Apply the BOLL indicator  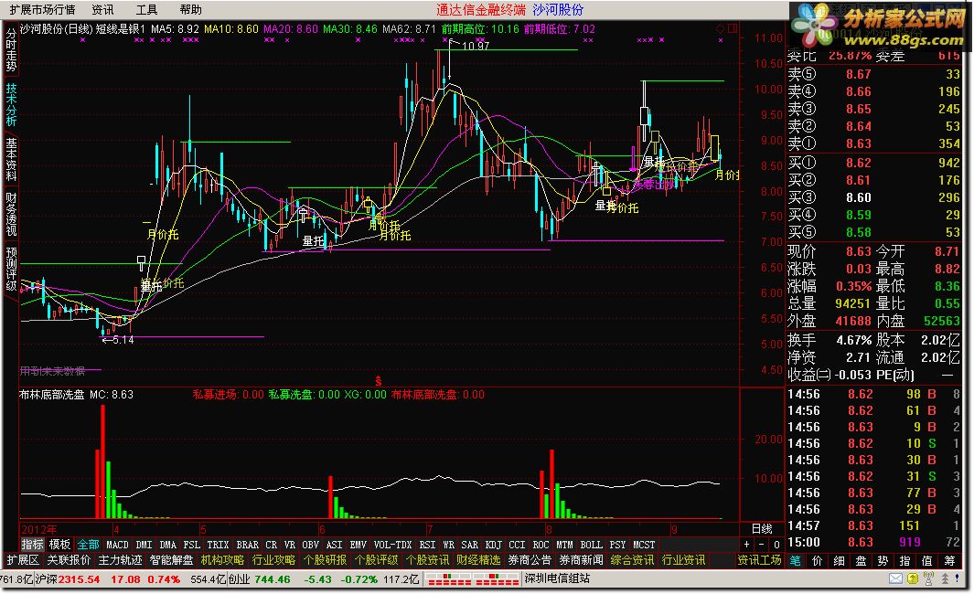591,545
